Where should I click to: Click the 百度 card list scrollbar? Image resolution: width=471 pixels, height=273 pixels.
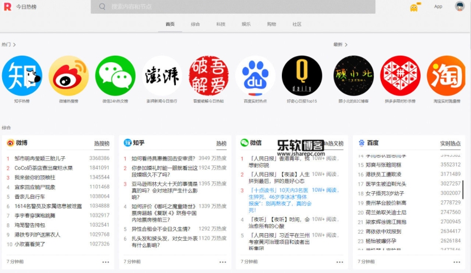coord(463,189)
